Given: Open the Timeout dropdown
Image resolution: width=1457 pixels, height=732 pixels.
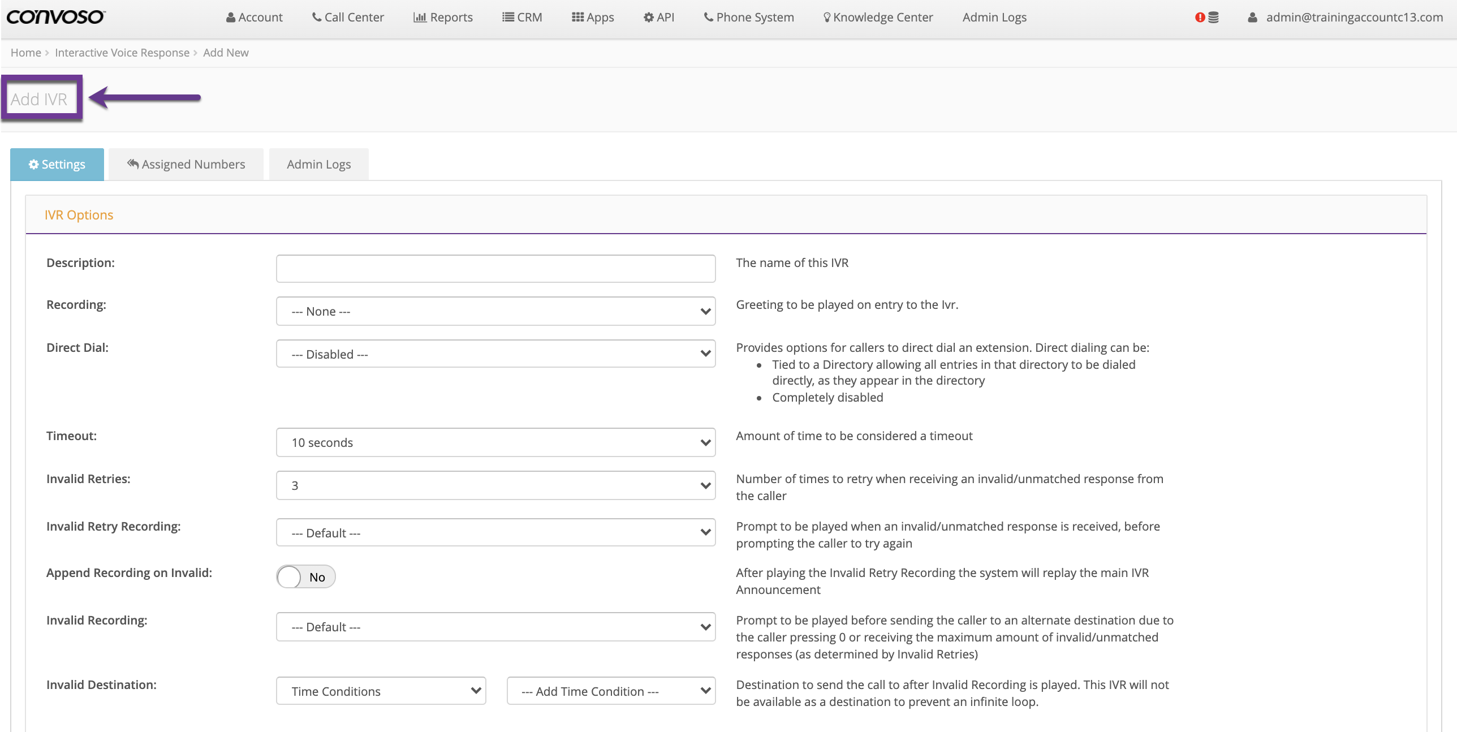Looking at the screenshot, I should pos(495,442).
